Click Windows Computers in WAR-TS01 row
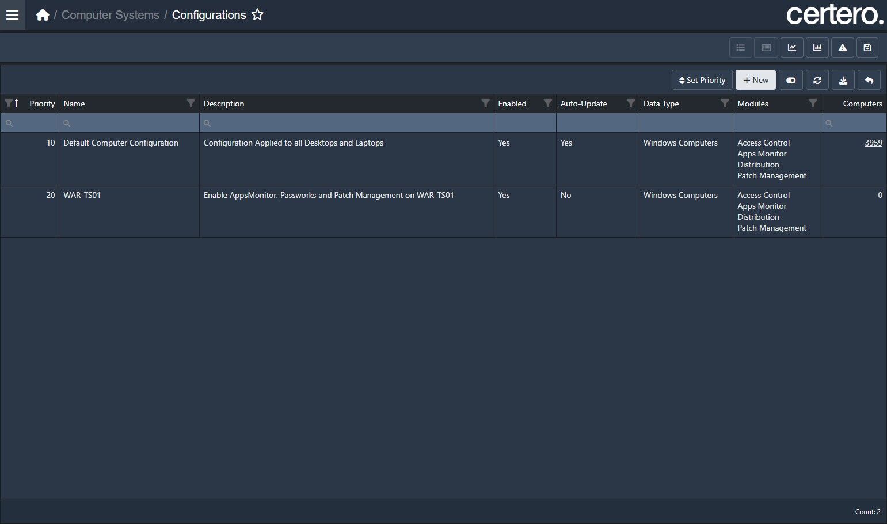The width and height of the screenshot is (887, 524). pyautogui.click(x=680, y=195)
